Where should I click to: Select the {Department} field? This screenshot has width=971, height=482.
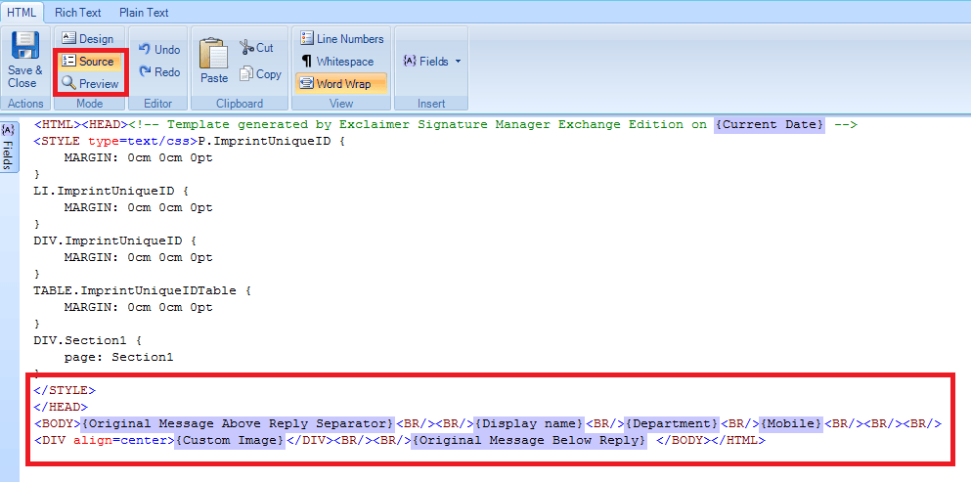673,423
